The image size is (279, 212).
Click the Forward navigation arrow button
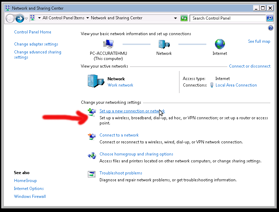[20, 18]
